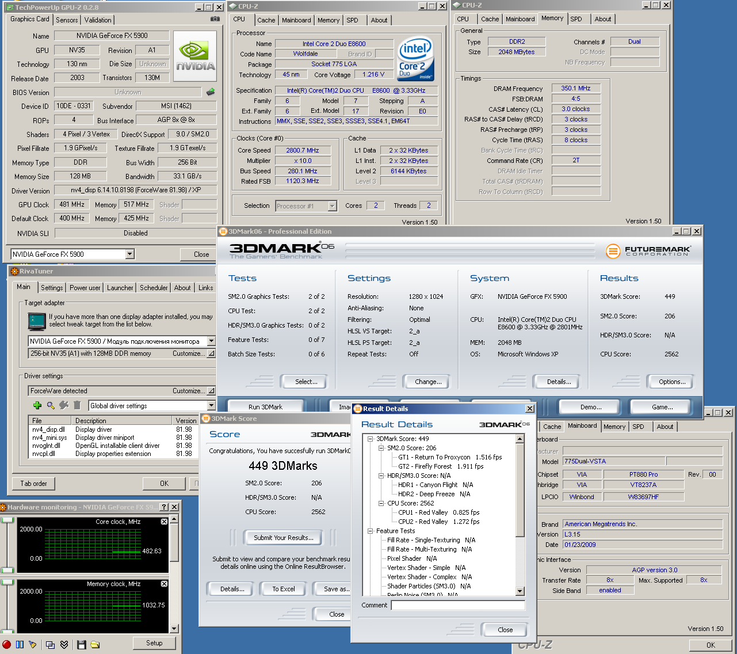
Task: Click the trash can icon in RivaTuner
Action: pos(77,405)
